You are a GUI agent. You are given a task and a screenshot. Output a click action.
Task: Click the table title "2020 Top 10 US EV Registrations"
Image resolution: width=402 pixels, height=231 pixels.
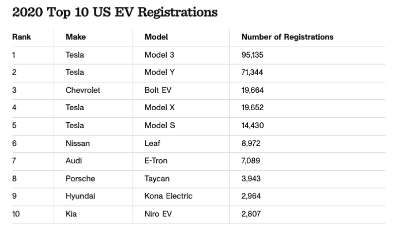point(115,12)
